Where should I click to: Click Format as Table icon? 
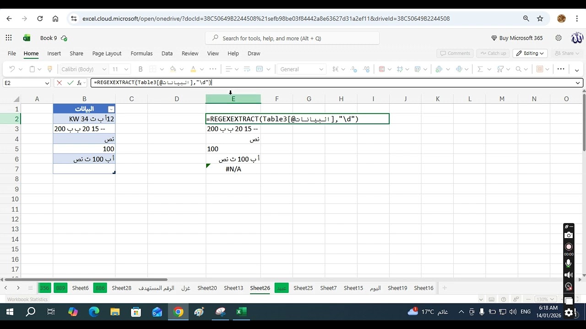pos(417,69)
